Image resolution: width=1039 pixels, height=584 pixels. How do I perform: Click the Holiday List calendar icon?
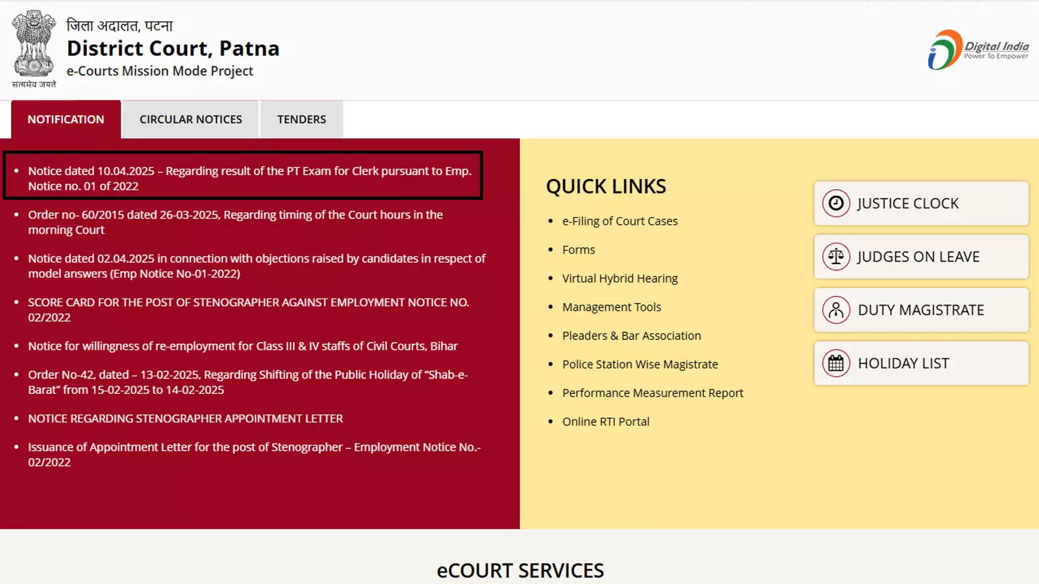click(836, 363)
